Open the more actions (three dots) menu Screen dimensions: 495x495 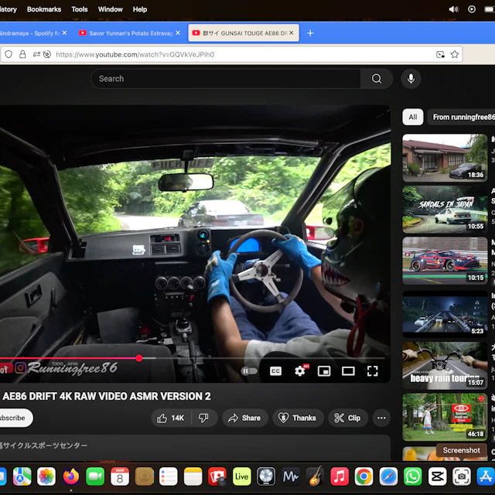pyautogui.click(x=381, y=418)
